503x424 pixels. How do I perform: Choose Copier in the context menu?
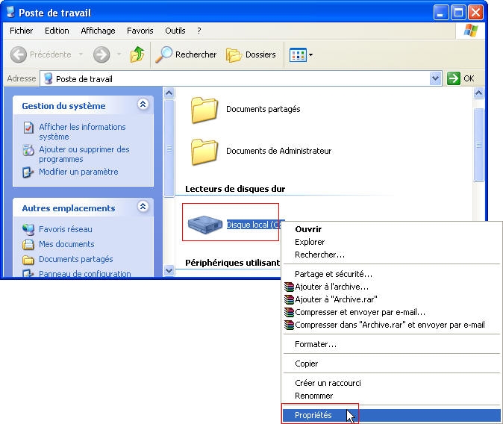(391, 364)
